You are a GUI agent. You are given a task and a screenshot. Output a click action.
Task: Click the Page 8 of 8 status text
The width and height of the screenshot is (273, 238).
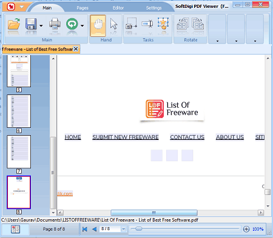54,229
